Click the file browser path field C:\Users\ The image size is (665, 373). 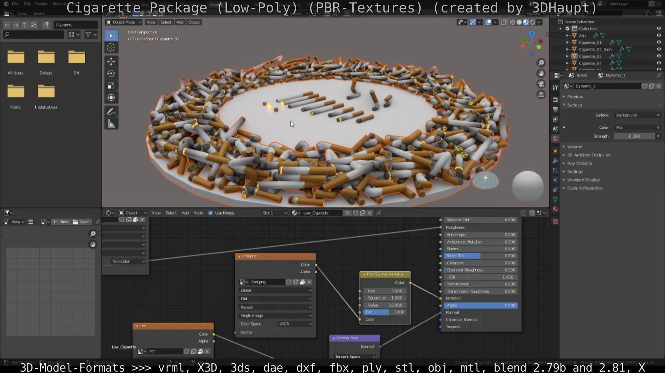coord(76,25)
